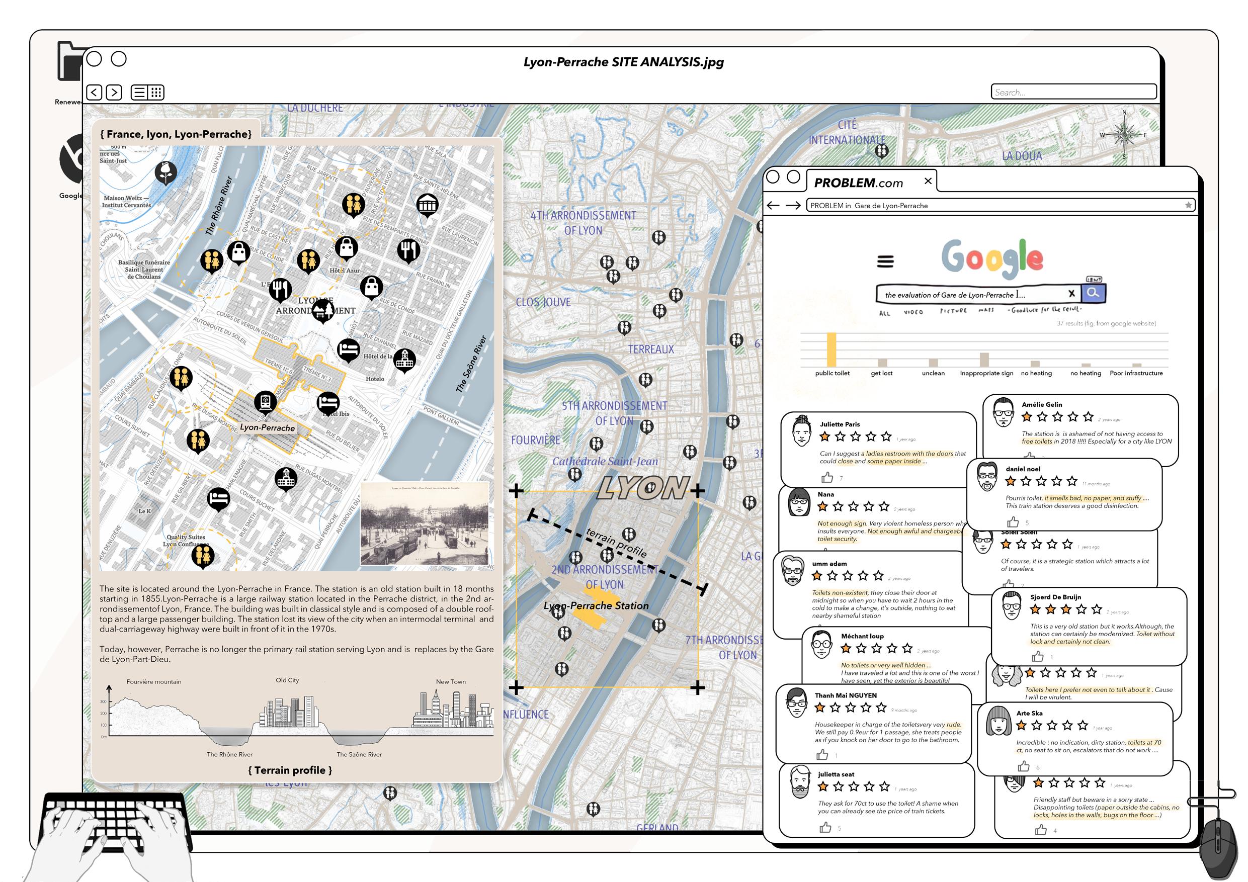The width and height of the screenshot is (1248, 882).
Task: Open the VIDEO results tab
Action: click(913, 312)
